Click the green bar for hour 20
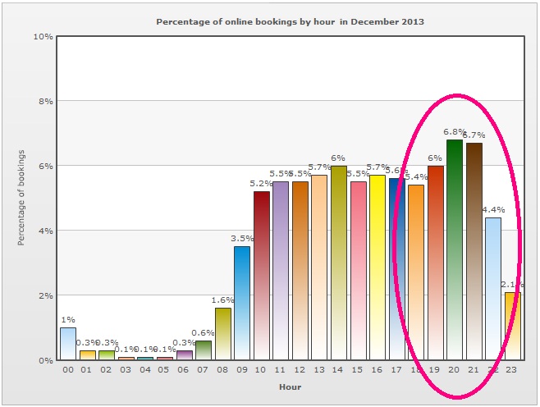 pos(455,249)
